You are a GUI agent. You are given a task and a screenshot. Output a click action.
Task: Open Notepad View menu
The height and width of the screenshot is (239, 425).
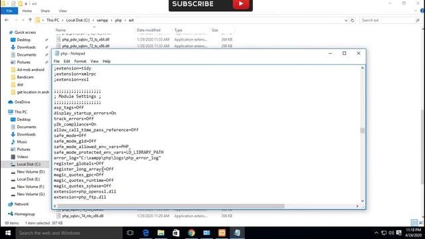(x=94, y=61)
